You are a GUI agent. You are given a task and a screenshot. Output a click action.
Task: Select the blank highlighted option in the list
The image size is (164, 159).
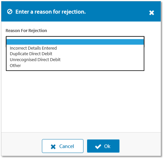(x=75, y=42)
